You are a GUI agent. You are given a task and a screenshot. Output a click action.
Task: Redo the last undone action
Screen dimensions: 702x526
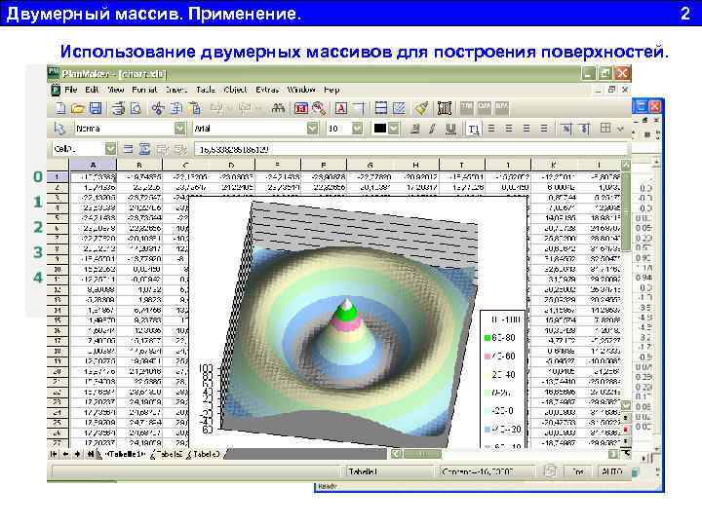(245, 108)
